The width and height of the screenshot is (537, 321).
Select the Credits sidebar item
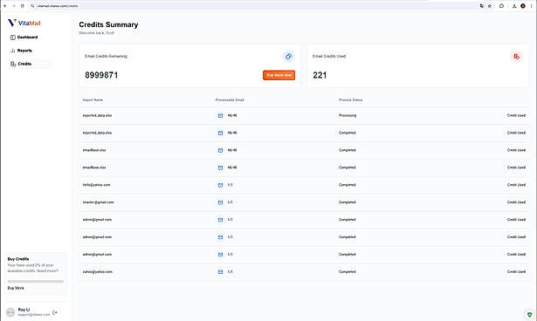point(29,64)
